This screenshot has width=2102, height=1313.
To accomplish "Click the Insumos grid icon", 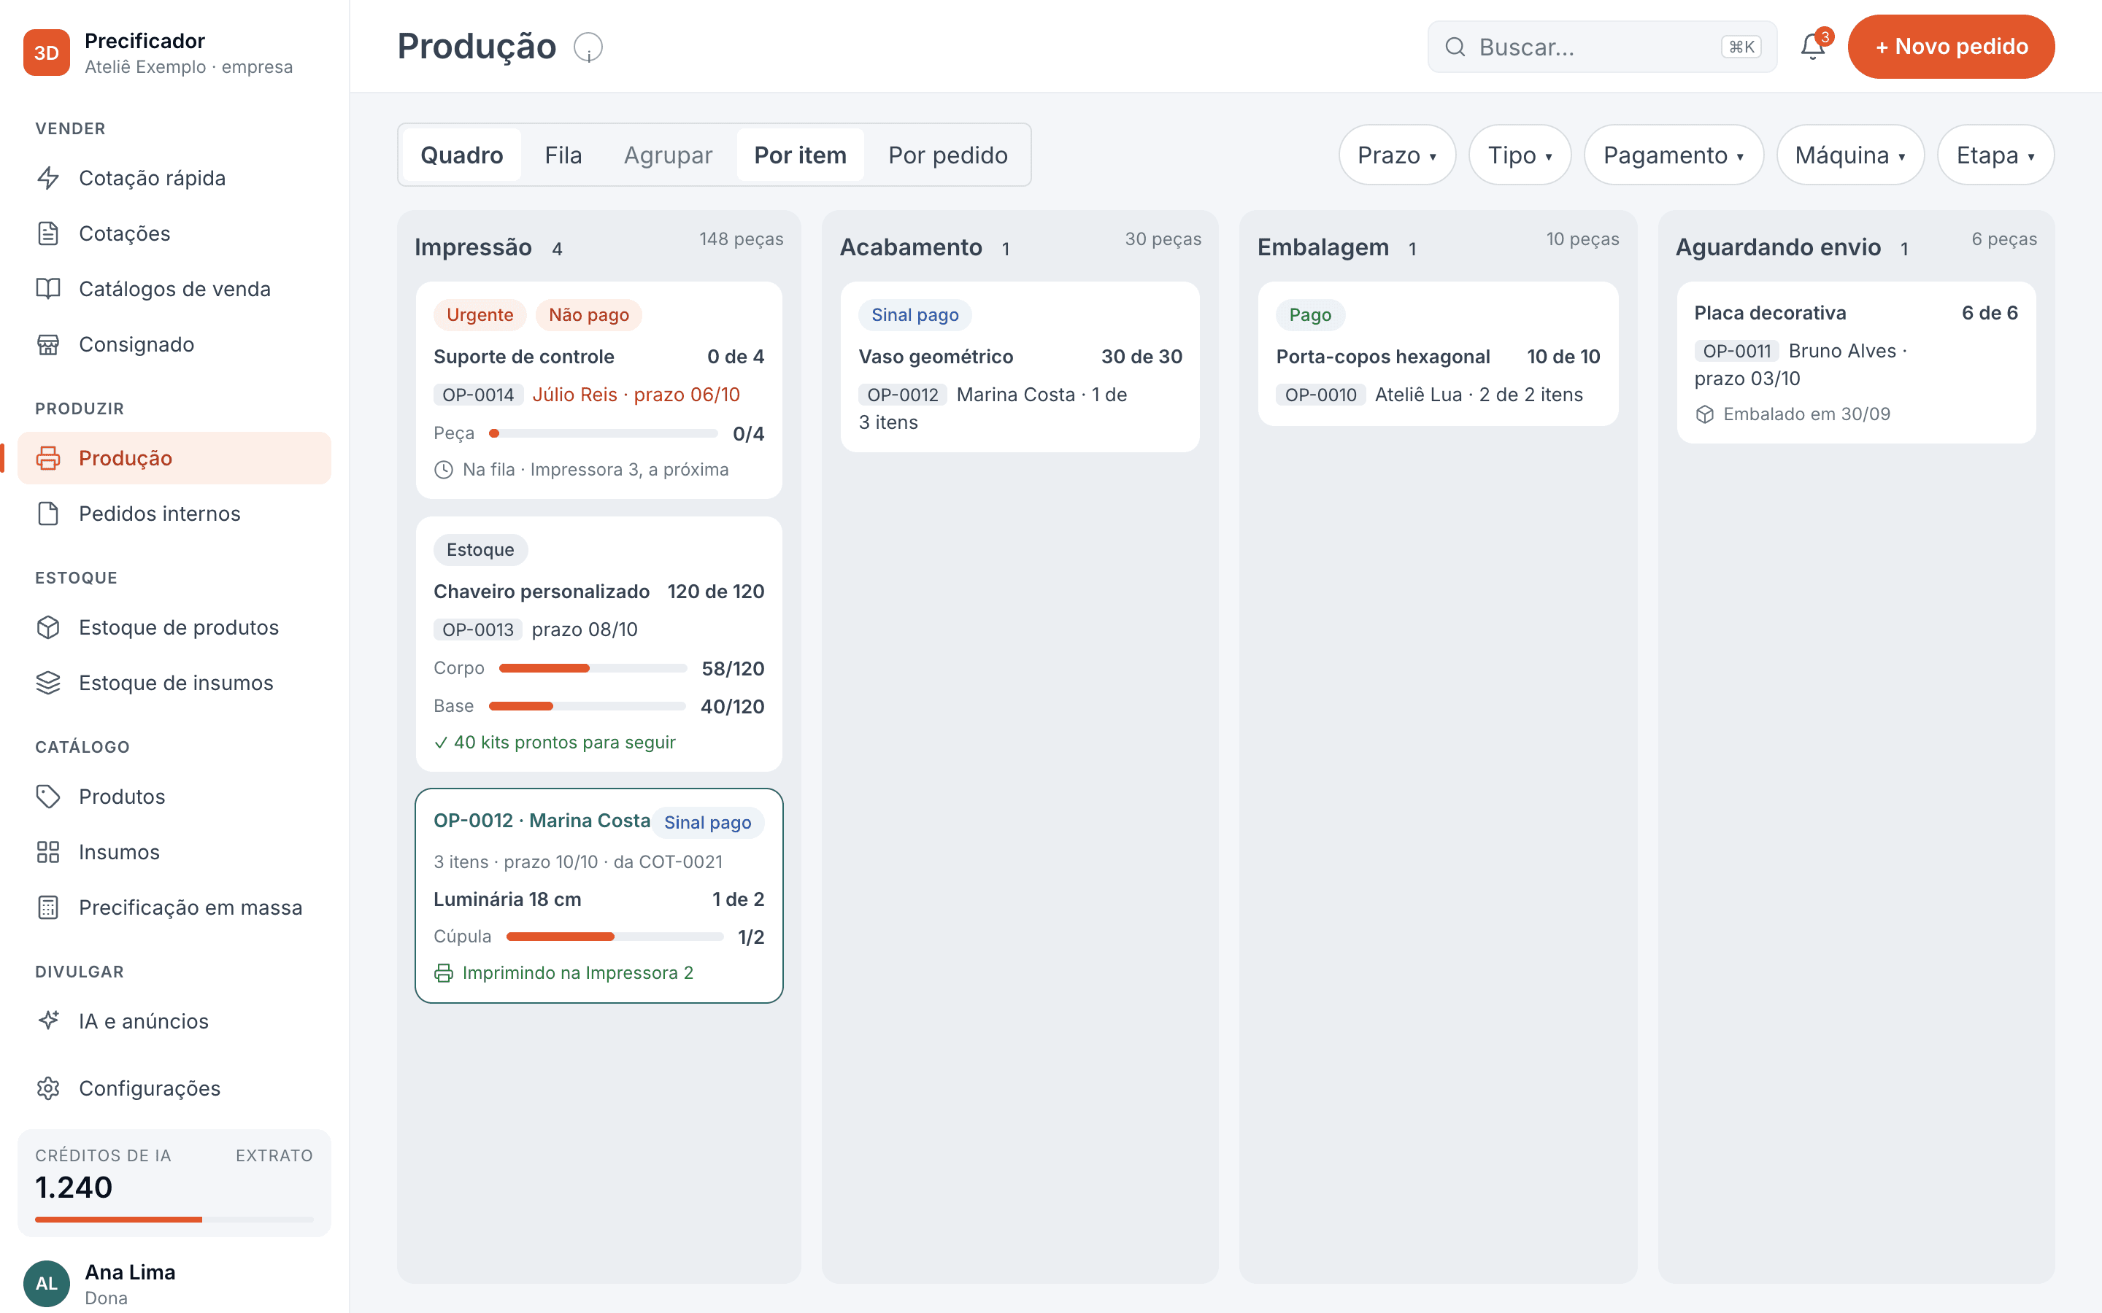I will click(49, 853).
